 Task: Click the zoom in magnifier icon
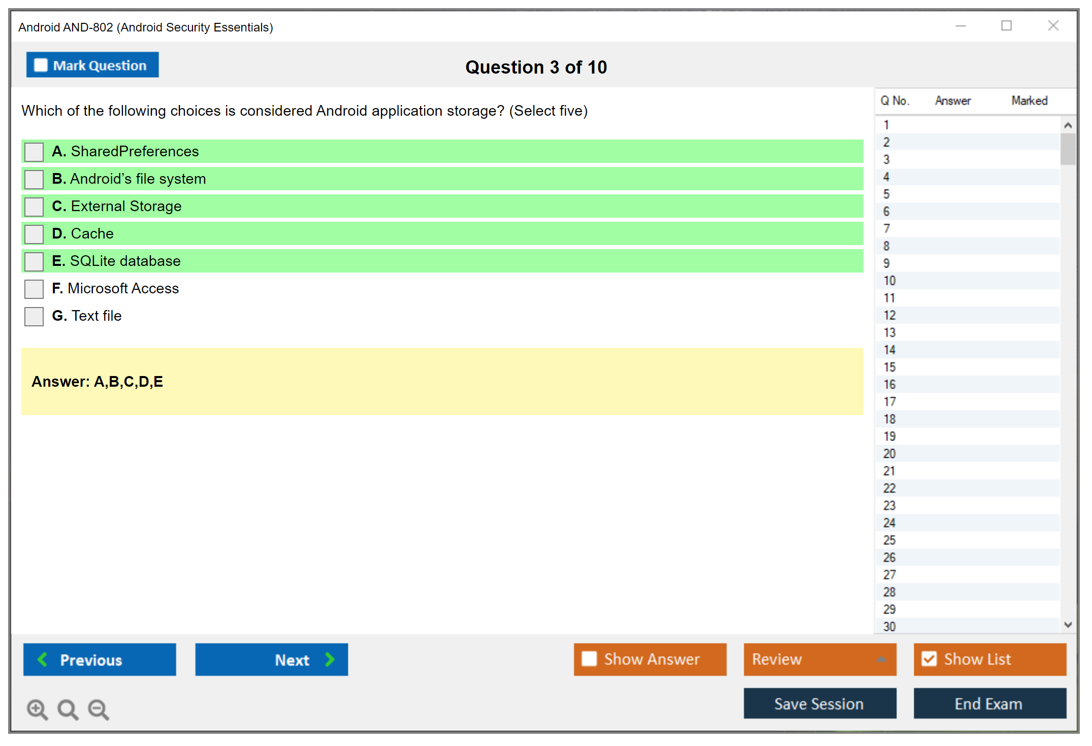(37, 709)
